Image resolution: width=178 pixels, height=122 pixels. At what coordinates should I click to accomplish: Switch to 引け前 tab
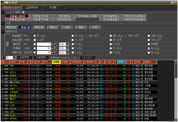pos(53,8)
